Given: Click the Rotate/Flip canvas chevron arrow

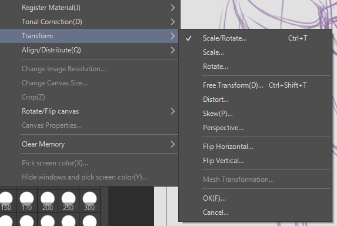Looking at the screenshot, I should (172, 111).
